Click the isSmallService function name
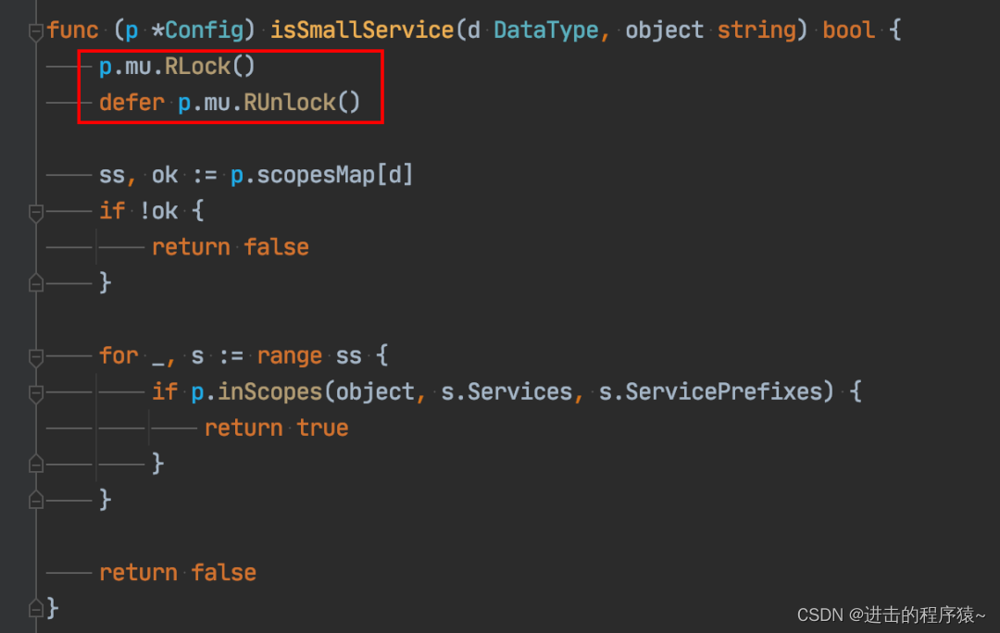 point(362,30)
